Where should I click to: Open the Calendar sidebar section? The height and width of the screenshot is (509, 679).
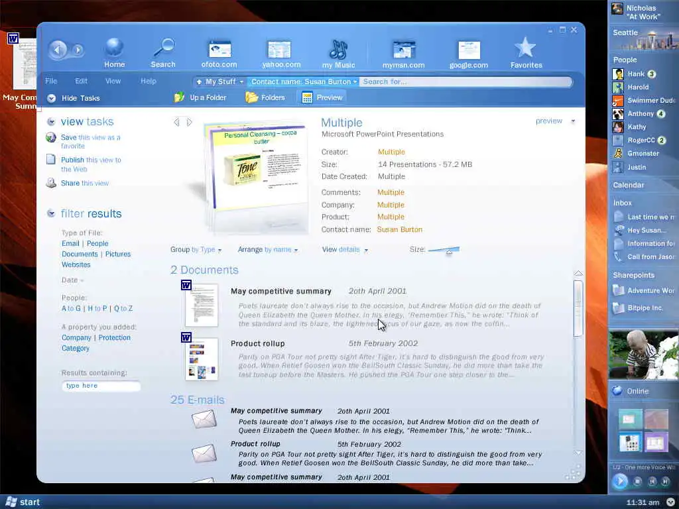629,186
